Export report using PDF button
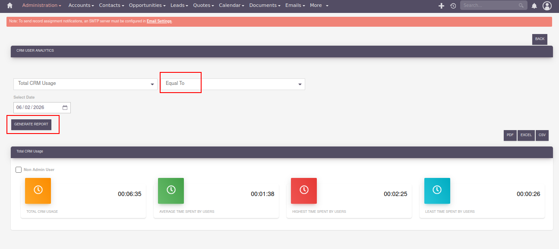Image resolution: width=559 pixels, height=249 pixels. pyautogui.click(x=510, y=135)
